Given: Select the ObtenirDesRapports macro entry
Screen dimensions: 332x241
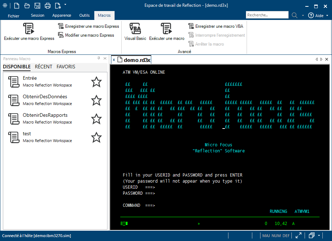Looking at the screenshot, I should click(x=45, y=118).
